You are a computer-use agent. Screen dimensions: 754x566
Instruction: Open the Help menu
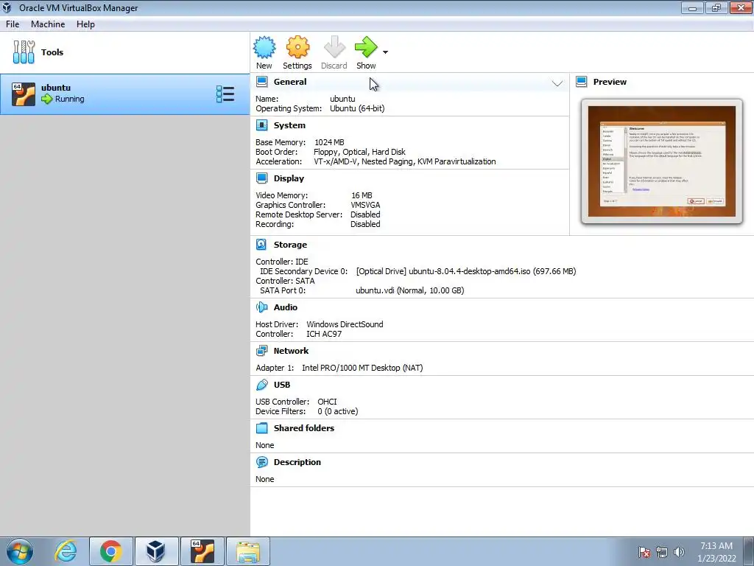(85, 24)
